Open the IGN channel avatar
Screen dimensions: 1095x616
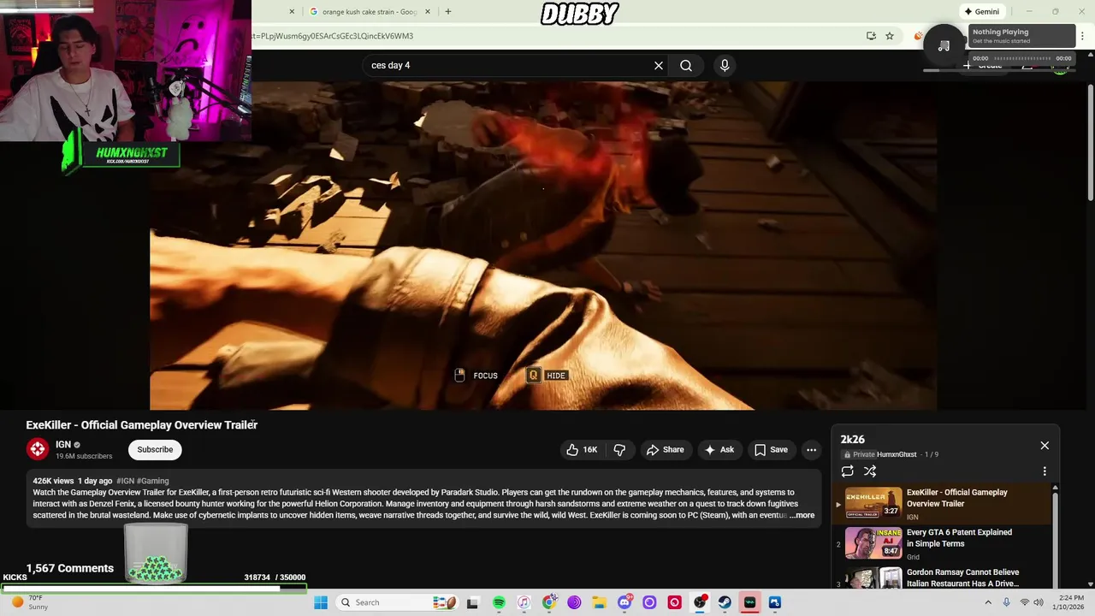(38, 449)
